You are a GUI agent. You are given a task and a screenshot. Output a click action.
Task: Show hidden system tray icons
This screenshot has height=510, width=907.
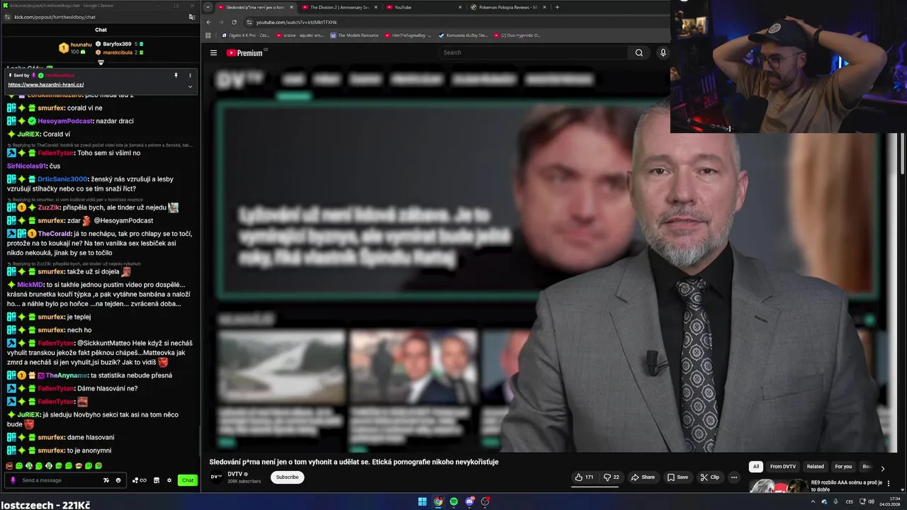(x=813, y=501)
